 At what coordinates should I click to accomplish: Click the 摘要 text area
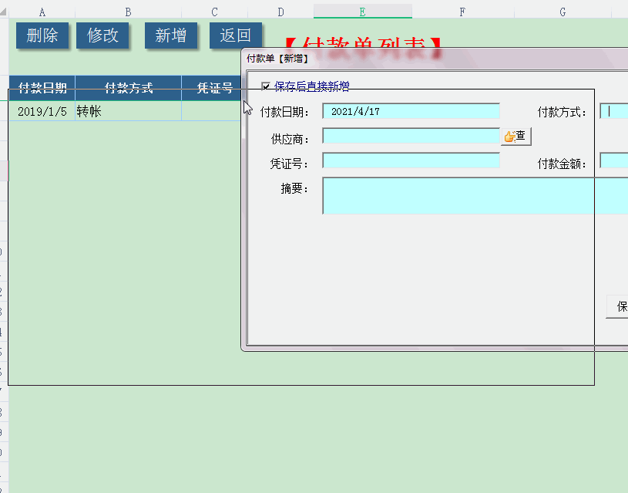[475, 196]
